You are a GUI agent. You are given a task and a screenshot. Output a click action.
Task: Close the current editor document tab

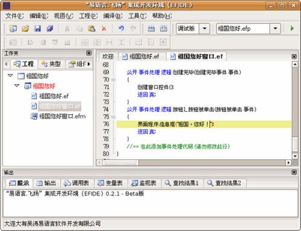[x=294, y=57]
